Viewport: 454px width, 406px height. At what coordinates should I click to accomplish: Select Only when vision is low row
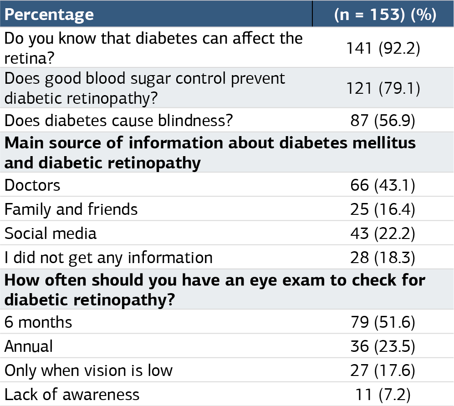point(227,370)
